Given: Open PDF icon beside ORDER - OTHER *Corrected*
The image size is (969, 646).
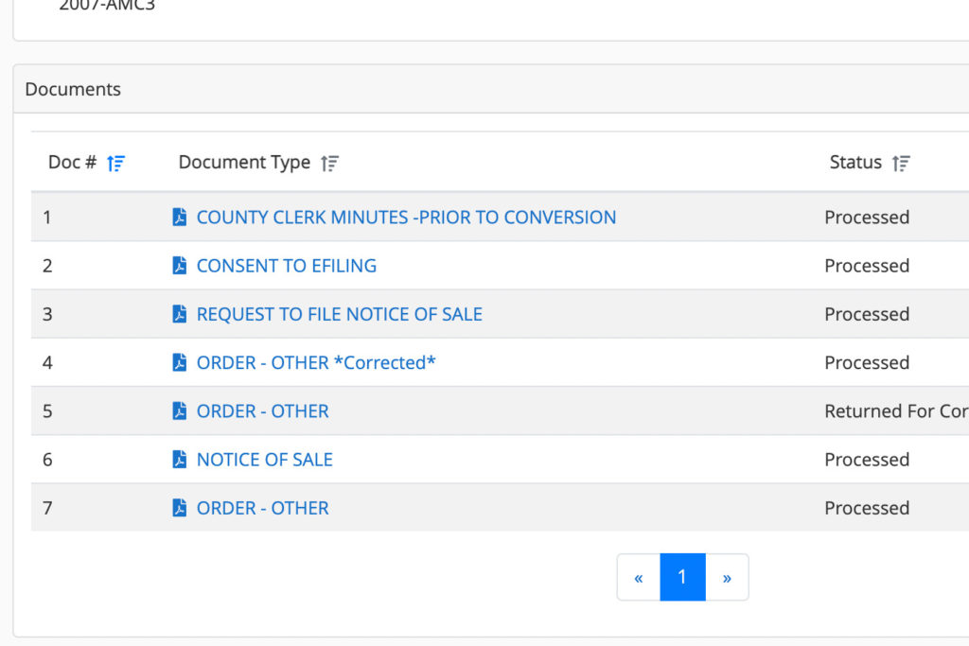Looking at the screenshot, I should 180,362.
